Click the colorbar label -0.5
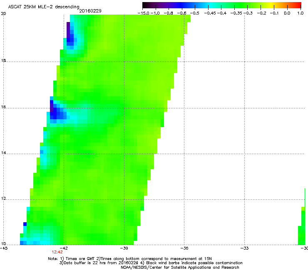 [x=195, y=13]
